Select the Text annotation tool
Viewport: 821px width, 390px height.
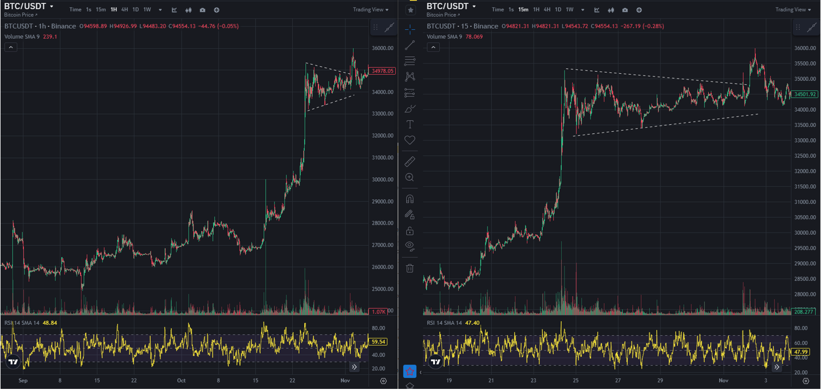point(410,124)
